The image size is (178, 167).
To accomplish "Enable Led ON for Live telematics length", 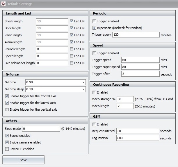I will [72, 63].
